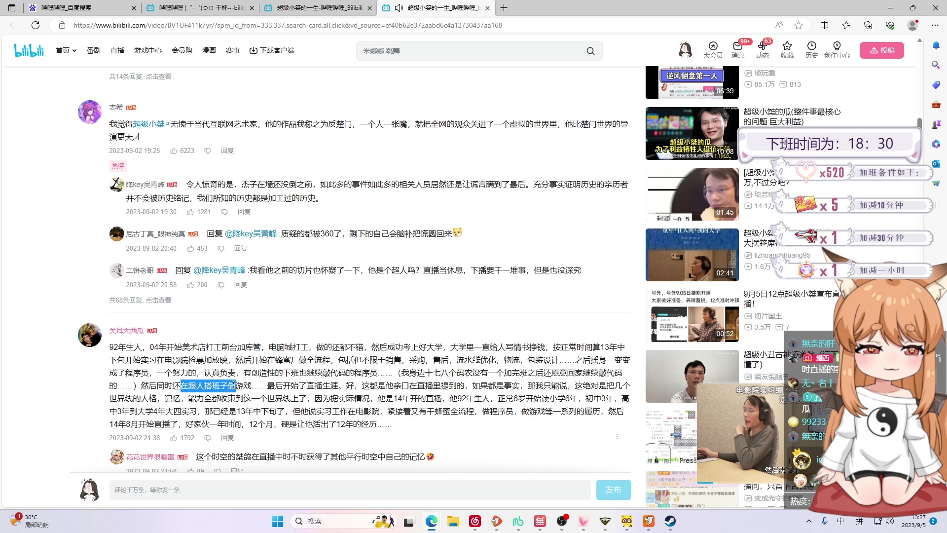Open video thumbnail with duration 02:41
947x533 pixels.
[692, 255]
